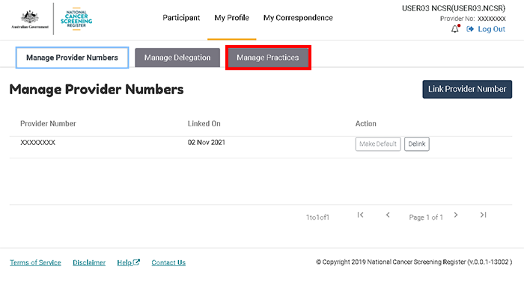
Task: Switch to Manage Provider Numbers tab
Action: click(72, 58)
